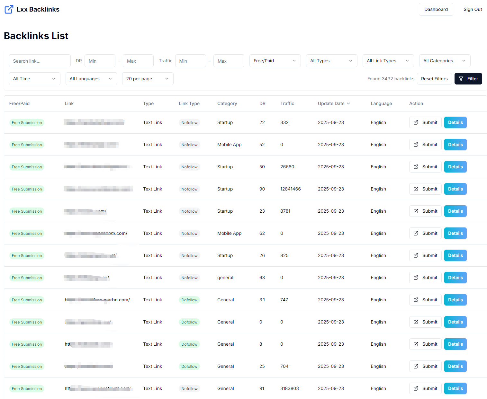Sort by Update Date column arrow
The width and height of the screenshot is (487, 399).
click(x=348, y=103)
